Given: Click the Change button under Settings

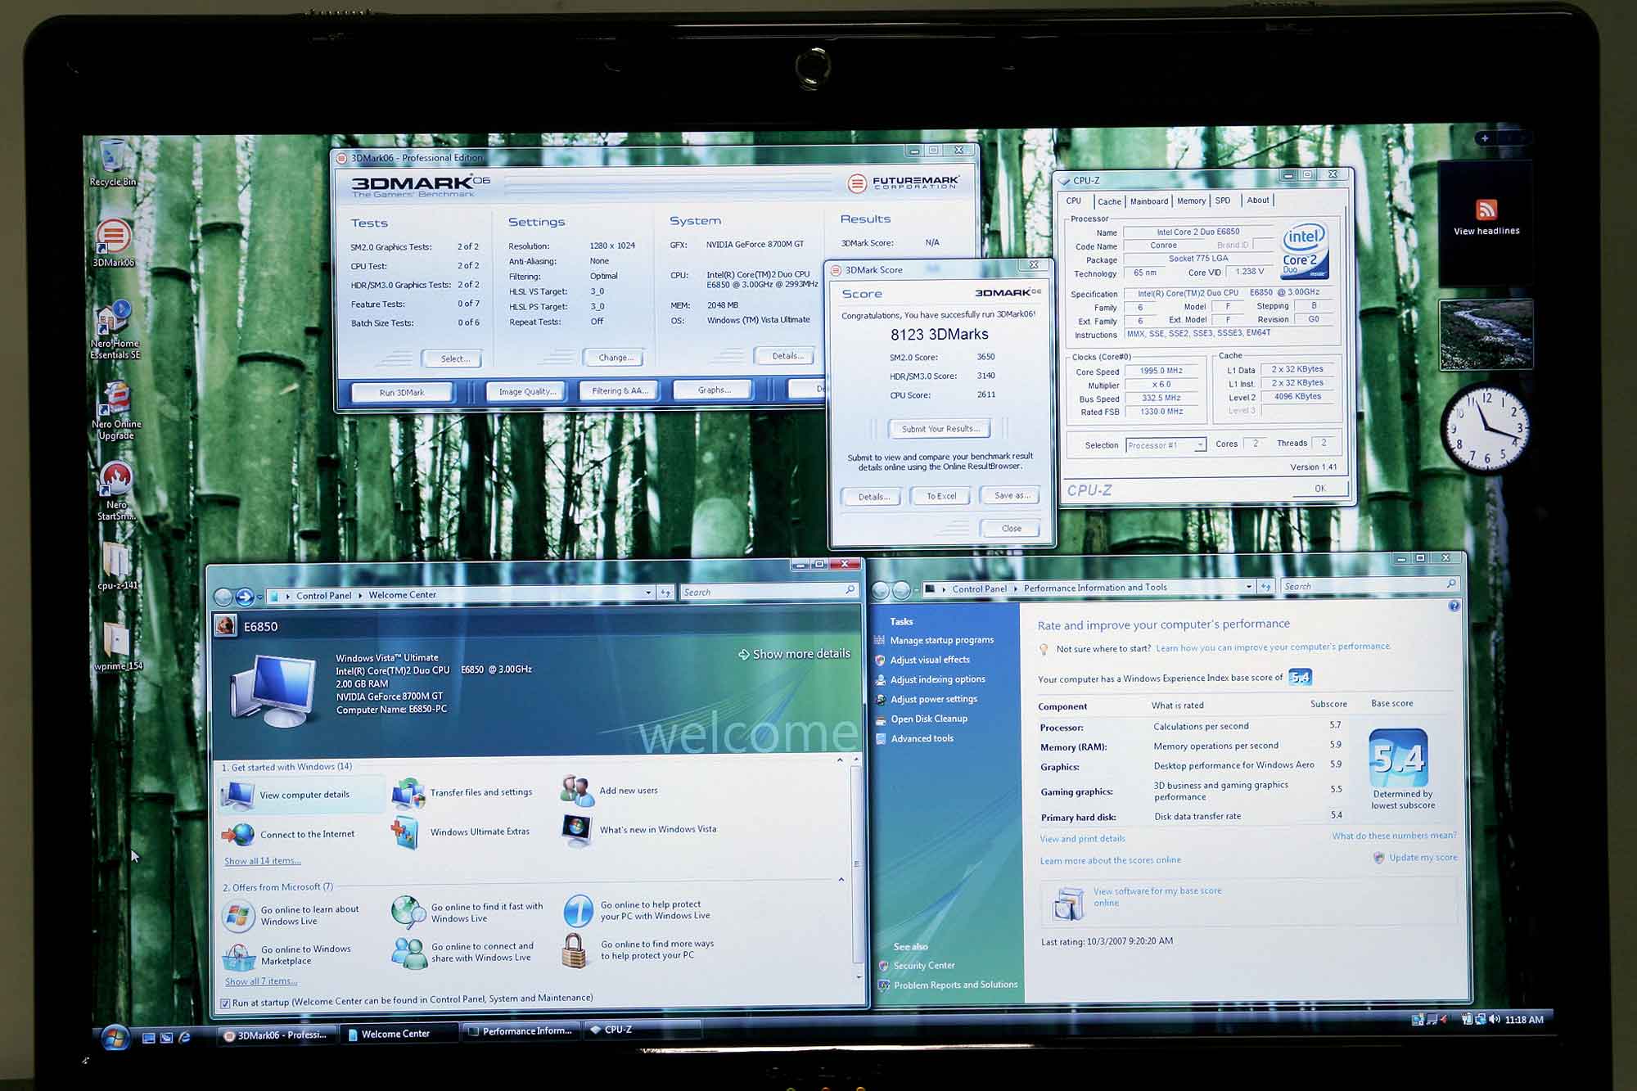Looking at the screenshot, I should (x=615, y=358).
